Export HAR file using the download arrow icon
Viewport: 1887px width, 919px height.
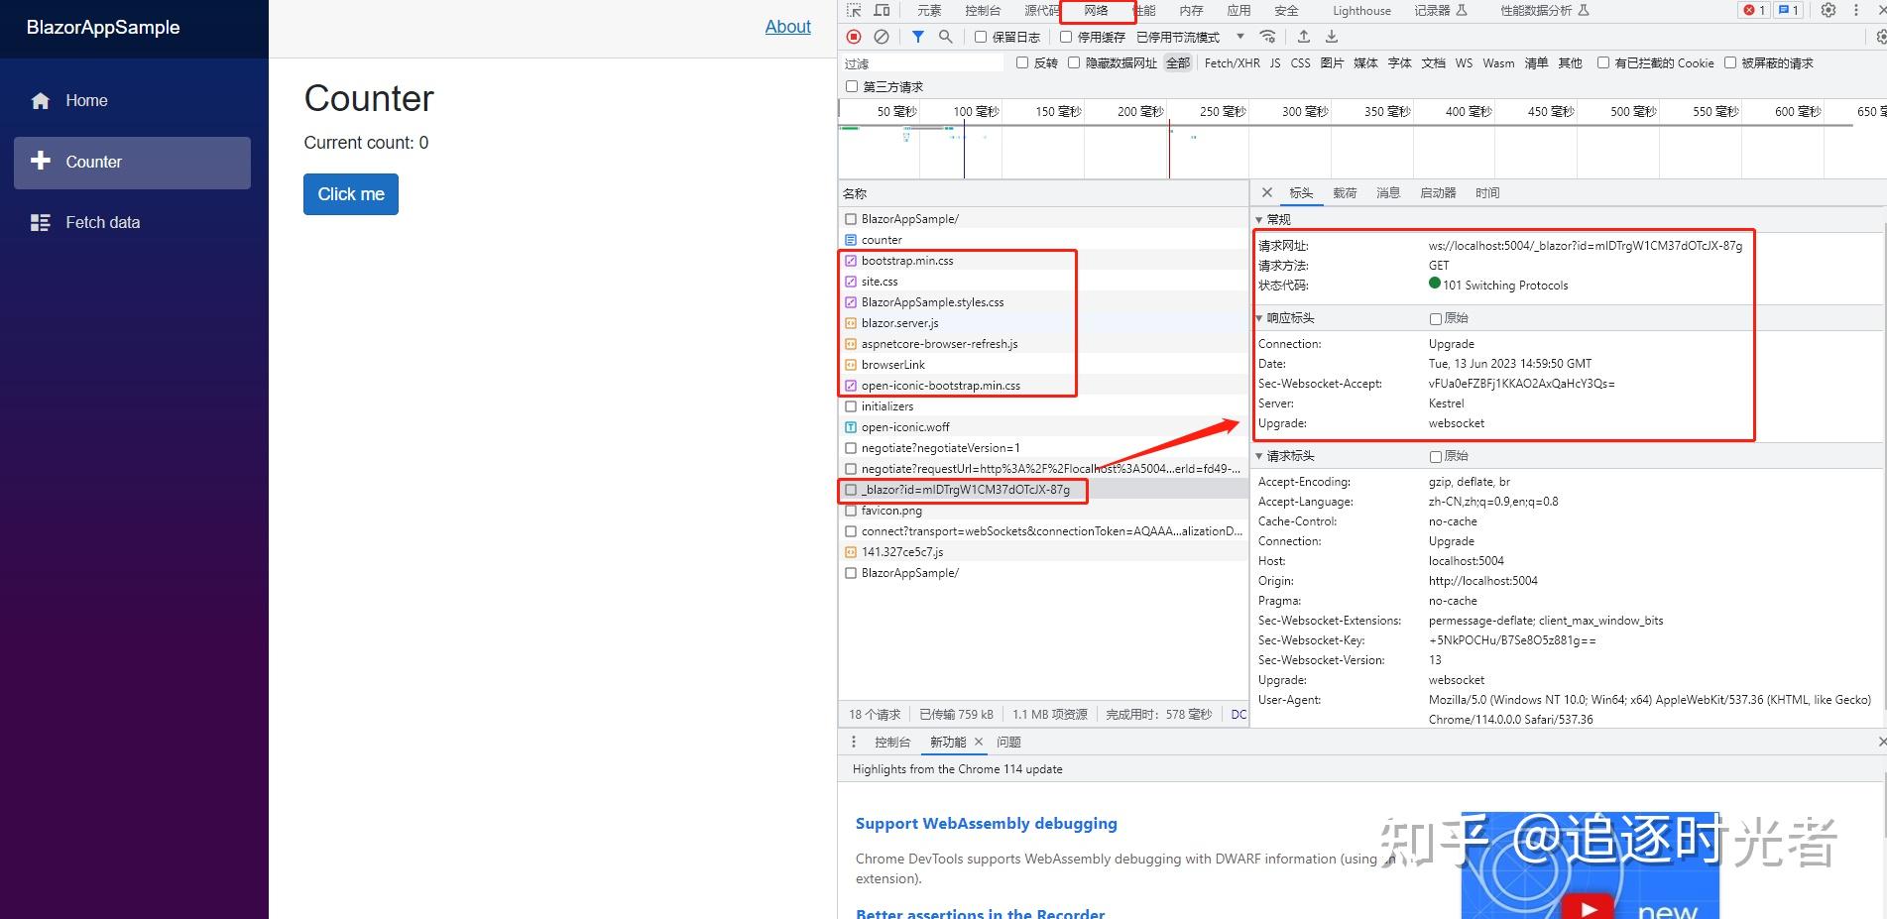pos(1332,37)
